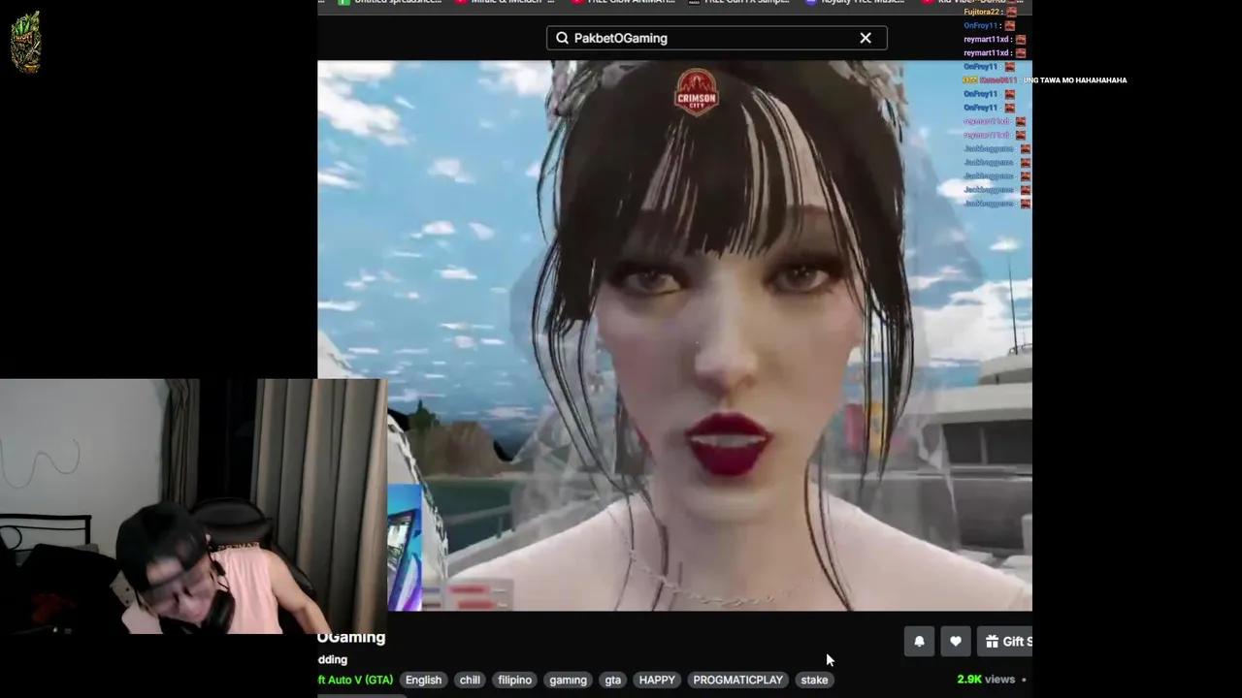This screenshot has width=1242, height=698.
Task: Select the HAPPY tag
Action: pyautogui.click(x=657, y=680)
